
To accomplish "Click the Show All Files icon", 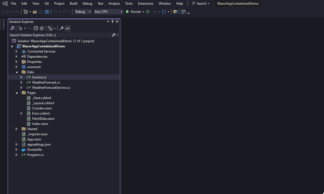I will click(x=42, y=28).
